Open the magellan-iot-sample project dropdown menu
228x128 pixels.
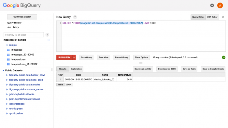click(x=49, y=40)
